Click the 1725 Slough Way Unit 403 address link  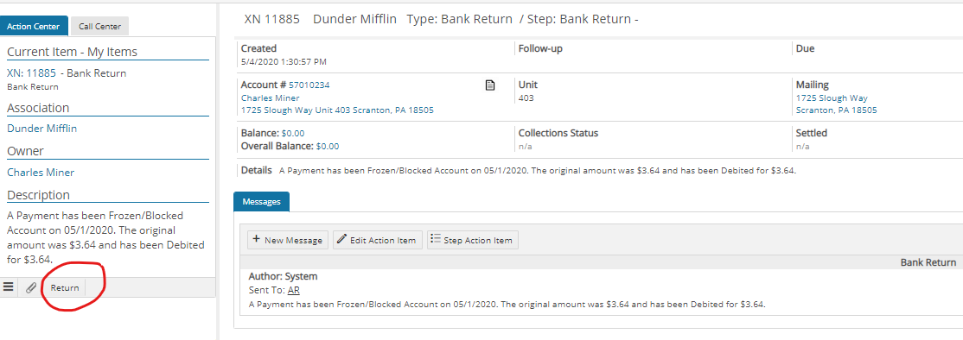[337, 110]
